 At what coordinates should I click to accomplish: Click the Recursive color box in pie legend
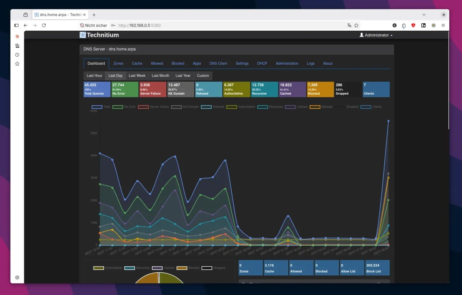(x=130, y=268)
